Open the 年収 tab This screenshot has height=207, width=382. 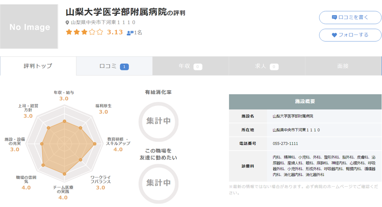190,66
